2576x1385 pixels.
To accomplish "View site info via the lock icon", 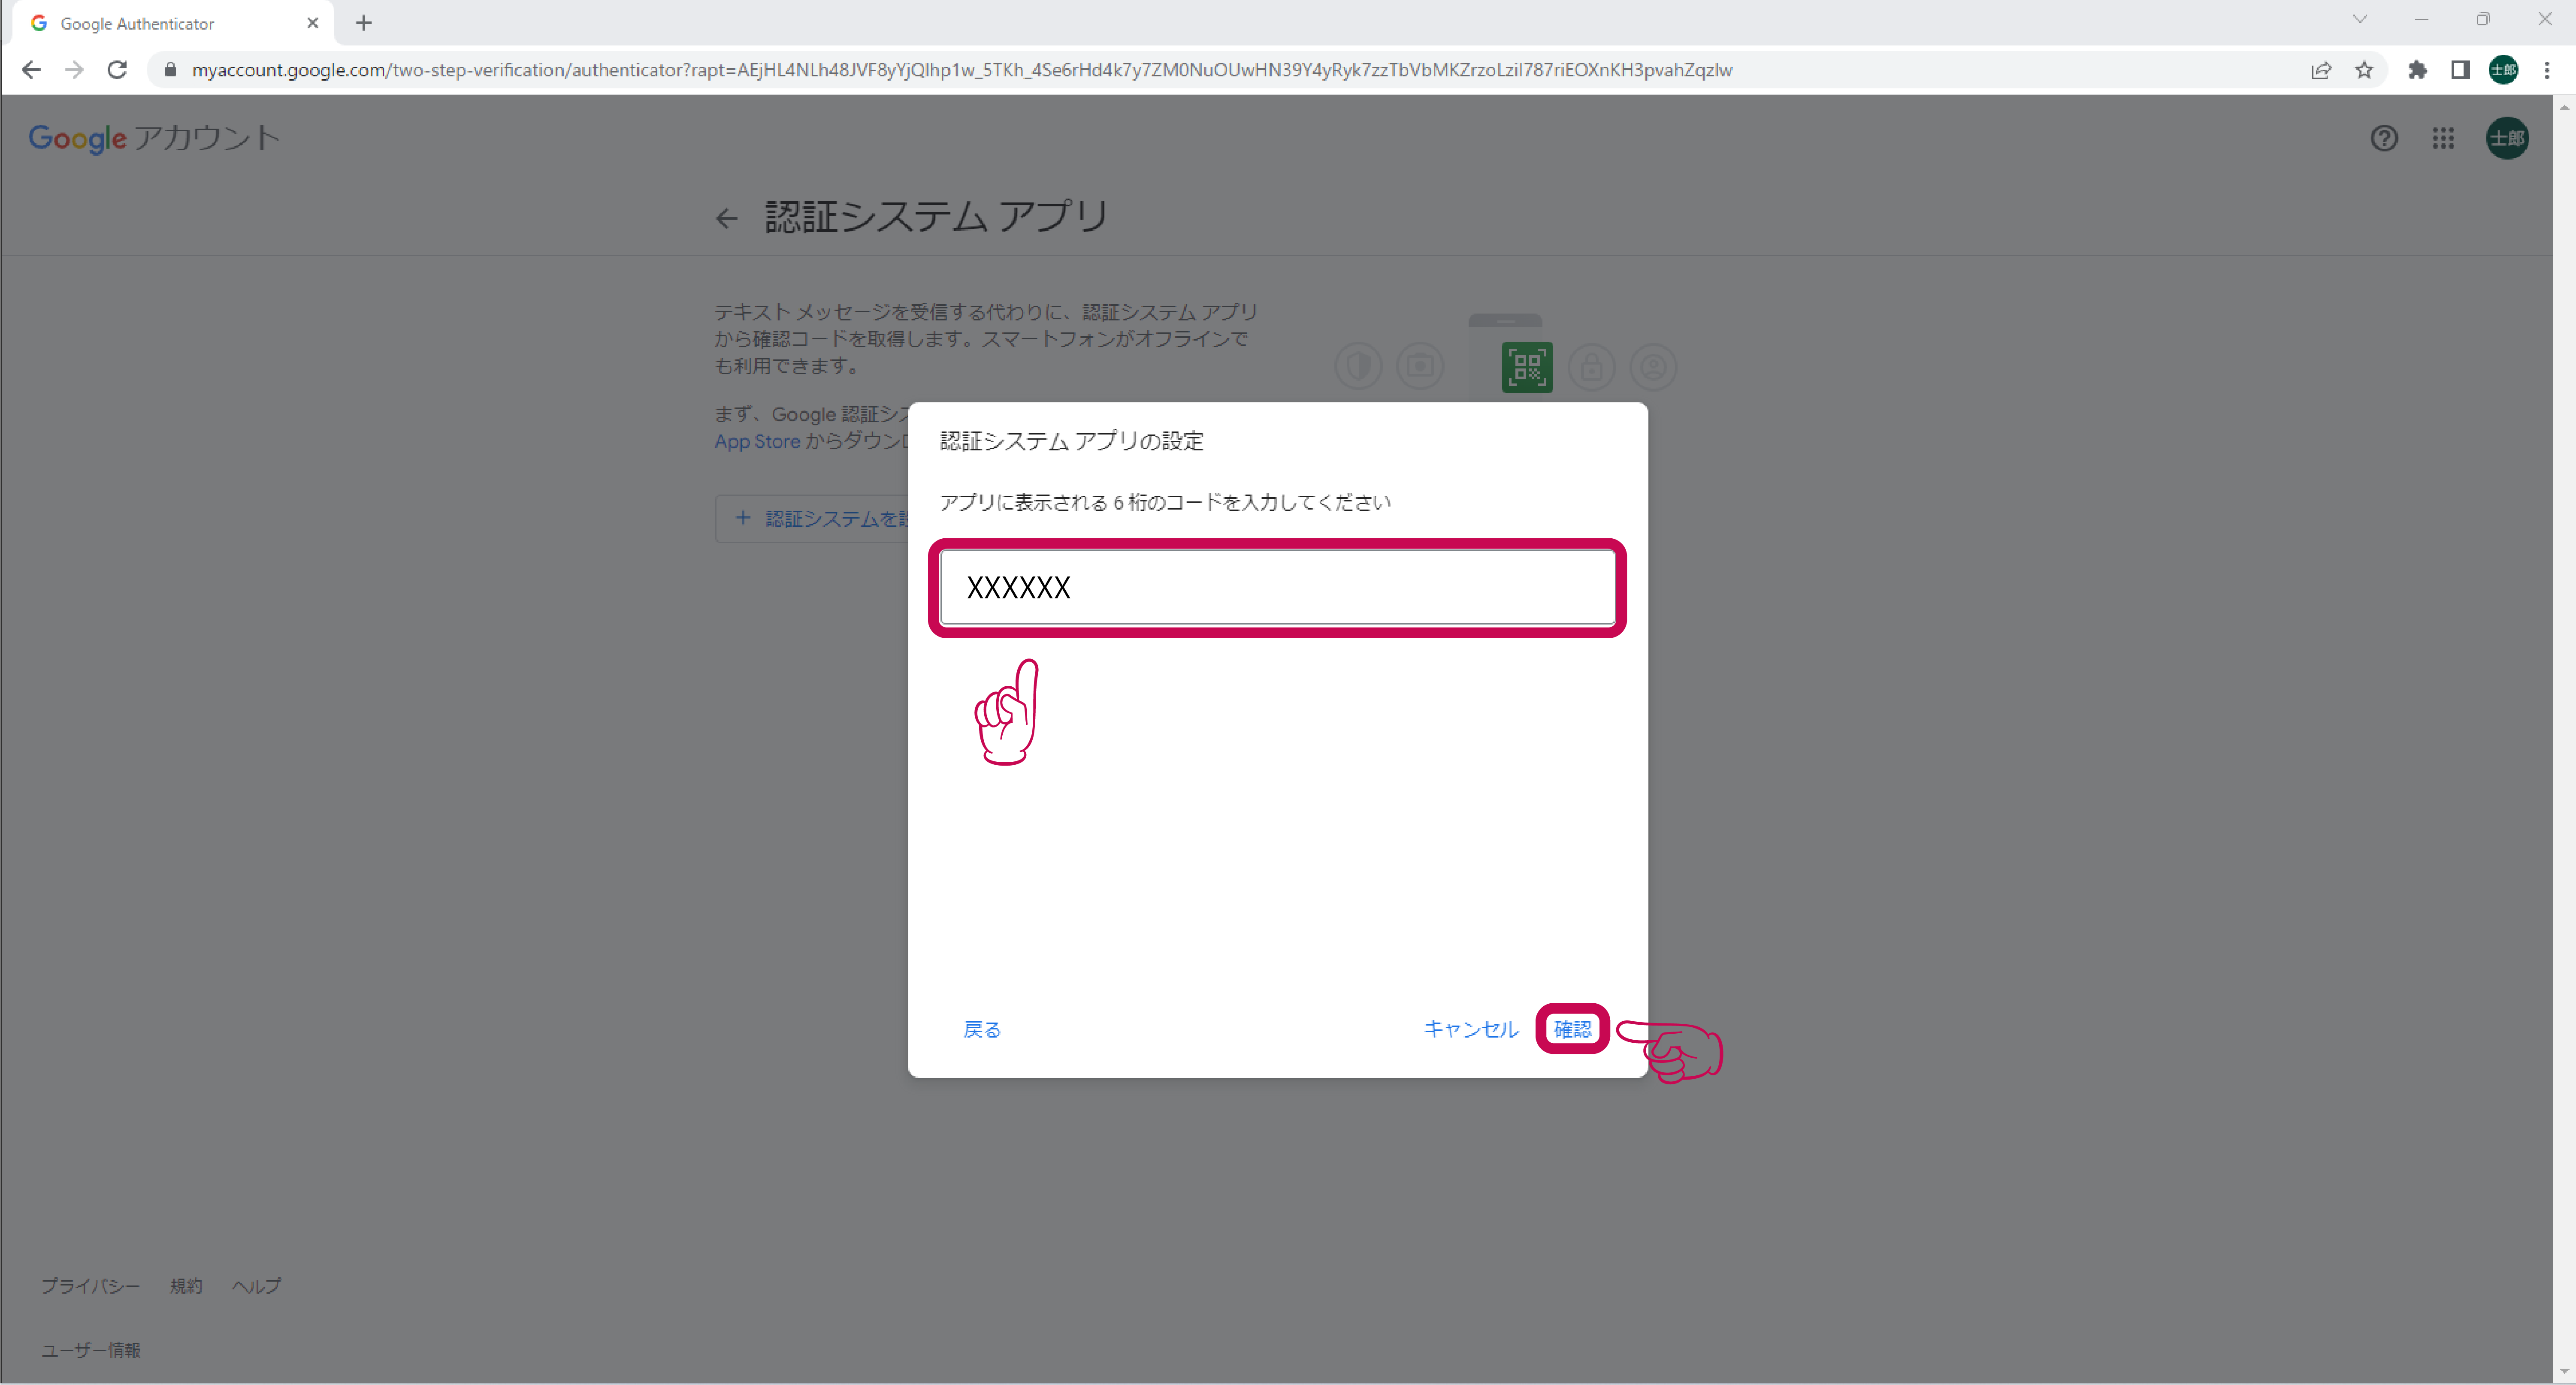I will pyautogui.click(x=170, y=70).
